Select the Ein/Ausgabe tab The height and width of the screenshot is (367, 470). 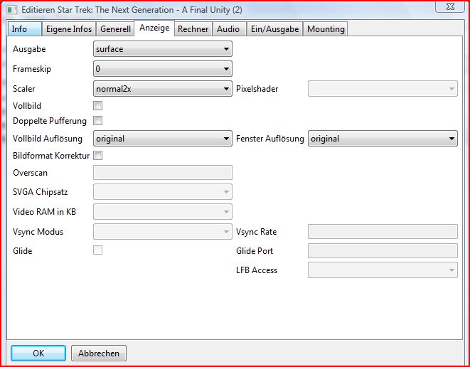(274, 29)
